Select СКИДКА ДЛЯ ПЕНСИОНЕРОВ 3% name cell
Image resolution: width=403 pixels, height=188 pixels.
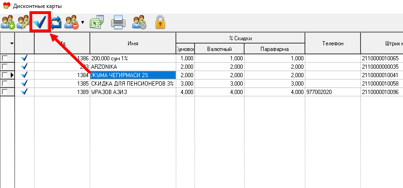click(133, 84)
